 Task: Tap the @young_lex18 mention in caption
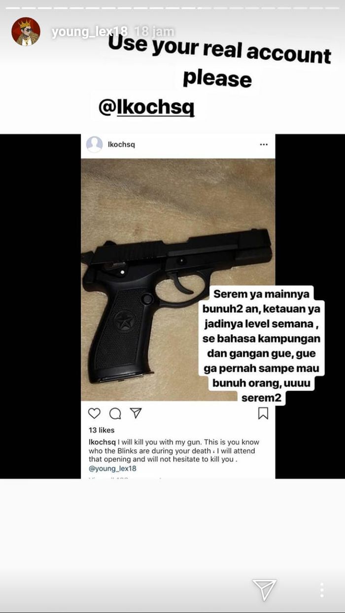coord(112,469)
